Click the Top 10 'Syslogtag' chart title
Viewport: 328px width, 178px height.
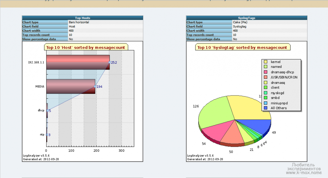(242, 47)
